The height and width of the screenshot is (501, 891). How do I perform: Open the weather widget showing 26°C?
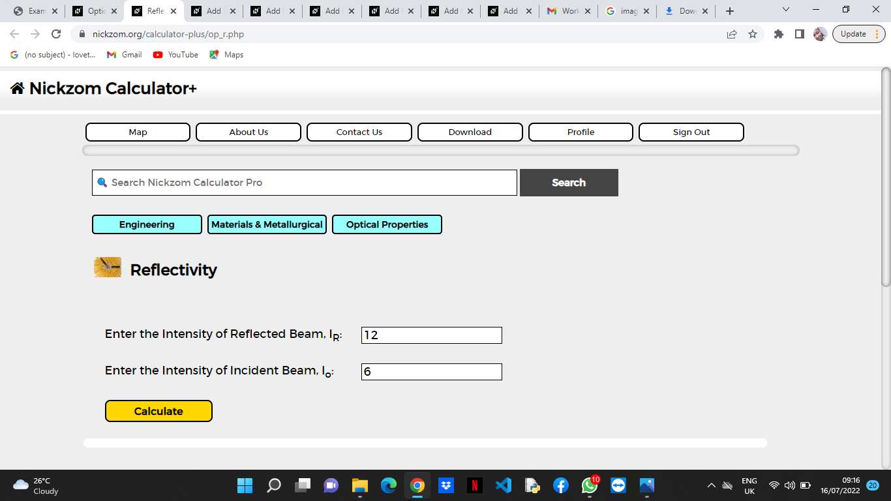[37, 485]
